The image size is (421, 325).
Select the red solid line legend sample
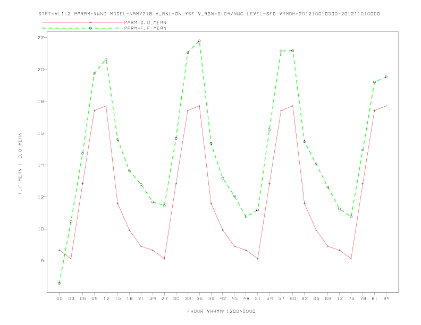tap(82, 22)
